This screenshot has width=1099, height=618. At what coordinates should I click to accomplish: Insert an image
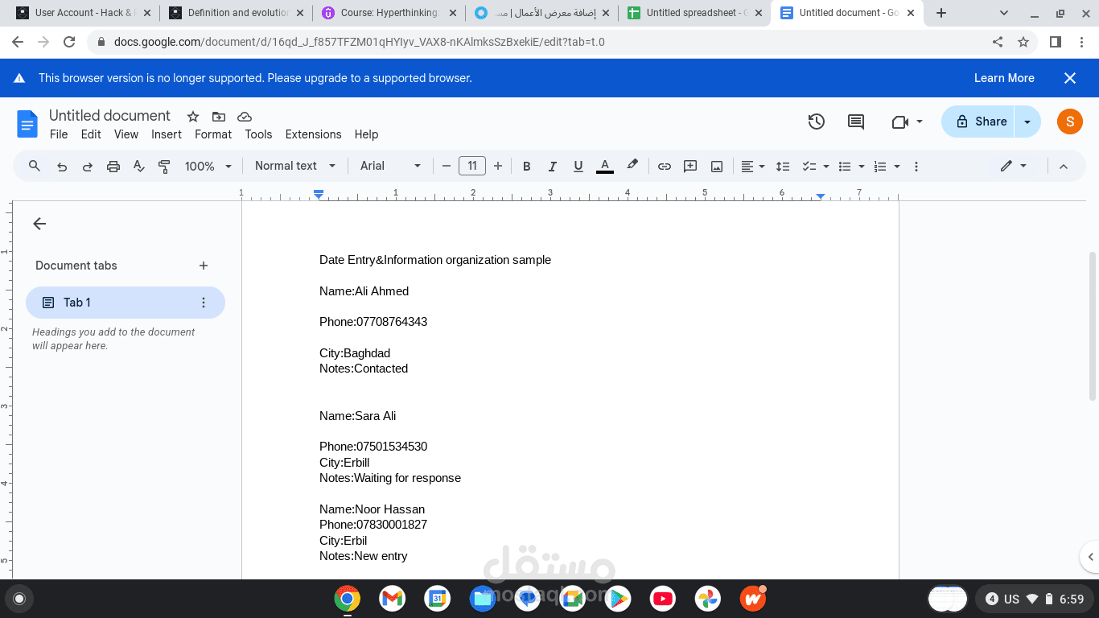[717, 167]
